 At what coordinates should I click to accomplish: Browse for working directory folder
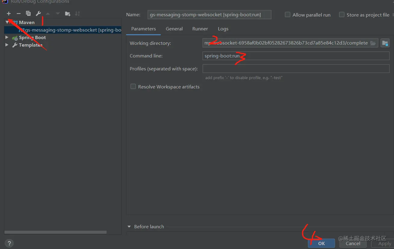[373, 43]
